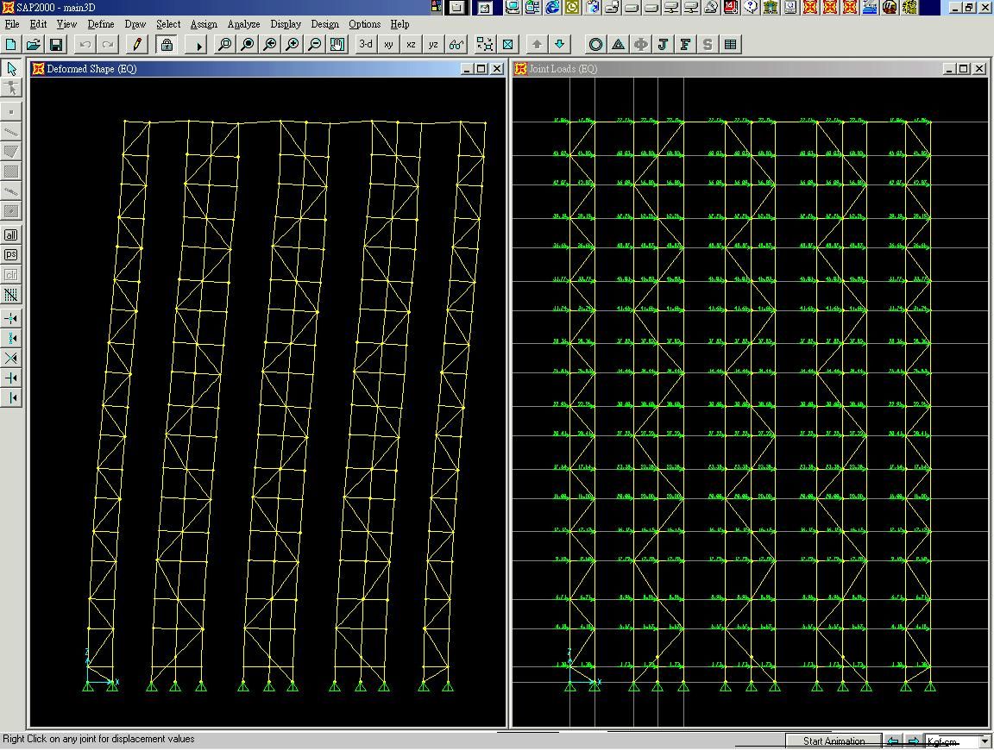The width and height of the screenshot is (994, 750).
Task: Open the output tables grid icon
Action: point(730,44)
